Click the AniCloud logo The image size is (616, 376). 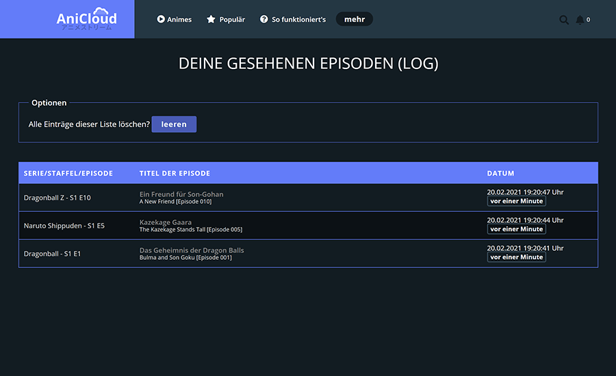click(x=86, y=18)
